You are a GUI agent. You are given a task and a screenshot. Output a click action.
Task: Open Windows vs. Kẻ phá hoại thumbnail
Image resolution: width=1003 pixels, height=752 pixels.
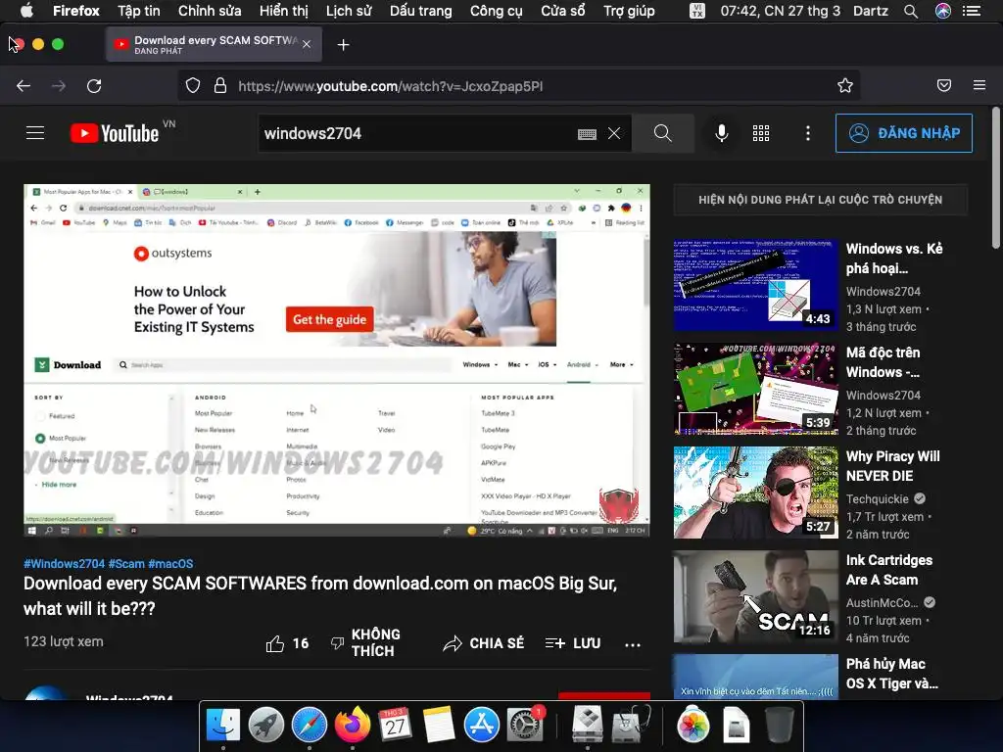coord(755,285)
